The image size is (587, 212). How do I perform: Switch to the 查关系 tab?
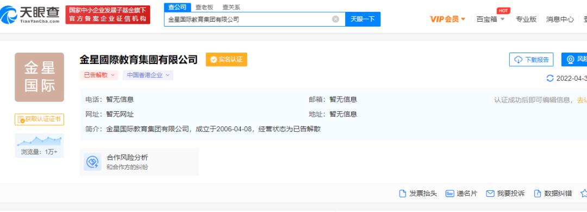coord(232,7)
